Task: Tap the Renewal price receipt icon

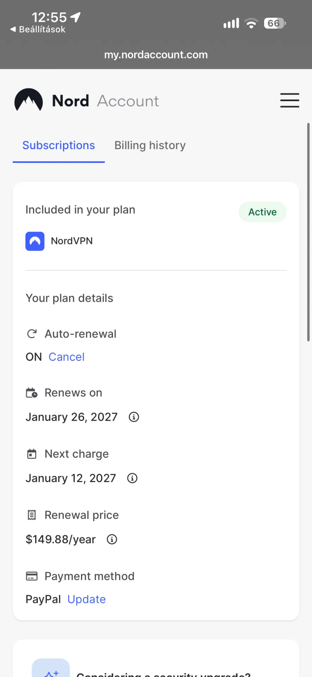Action: tap(32, 515)
